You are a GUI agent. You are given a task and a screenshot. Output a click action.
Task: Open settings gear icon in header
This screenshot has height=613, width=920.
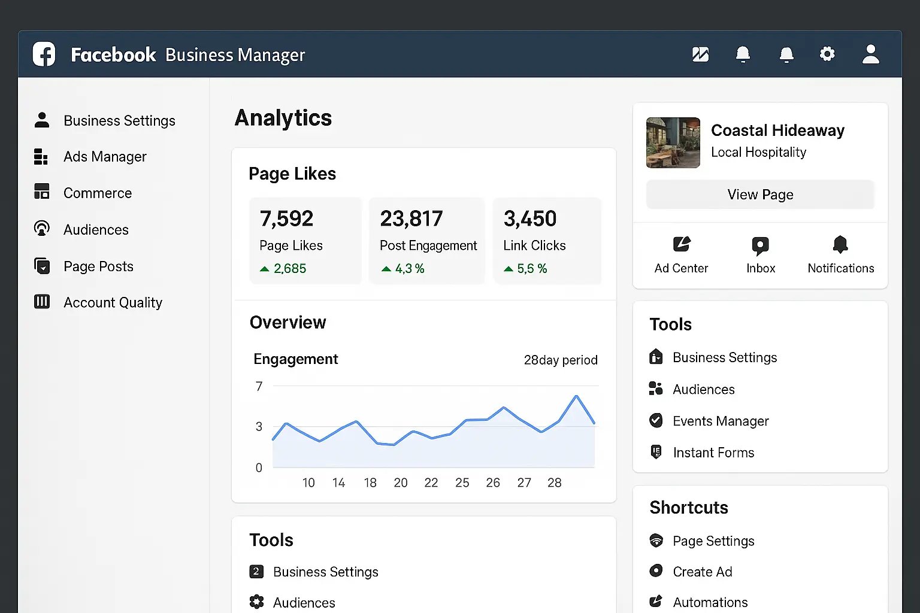827,54
